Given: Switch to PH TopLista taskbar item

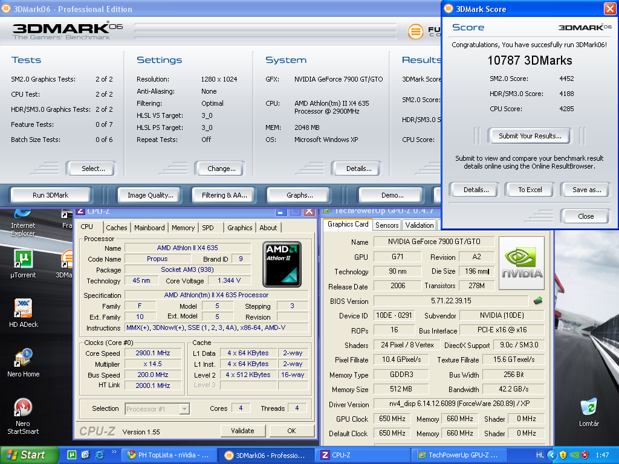Looking at the screenshot, I should point(169,455).
